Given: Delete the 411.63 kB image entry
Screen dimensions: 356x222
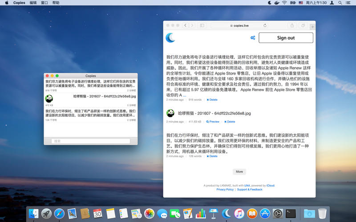Looking at the screenshot, I should pyautogui.click(x=230, y=122).
